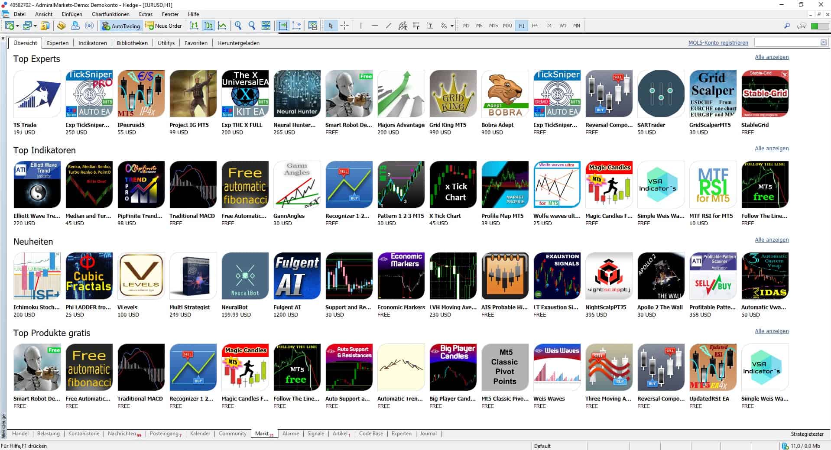Click the MQL5-Konto registrieren link

[x=718, y=43]
